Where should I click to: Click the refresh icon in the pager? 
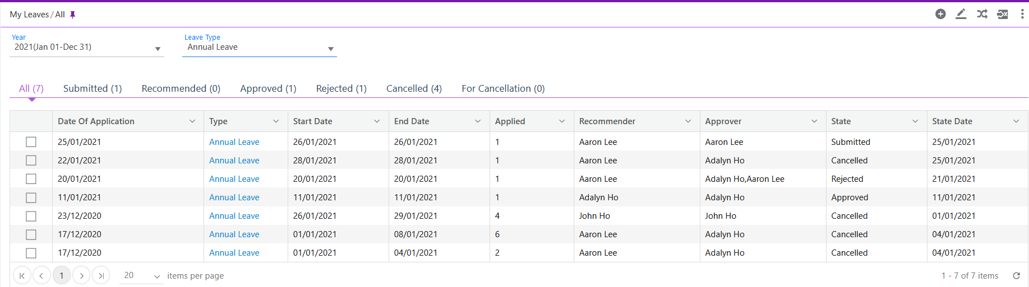click(x=1016, y=275)
